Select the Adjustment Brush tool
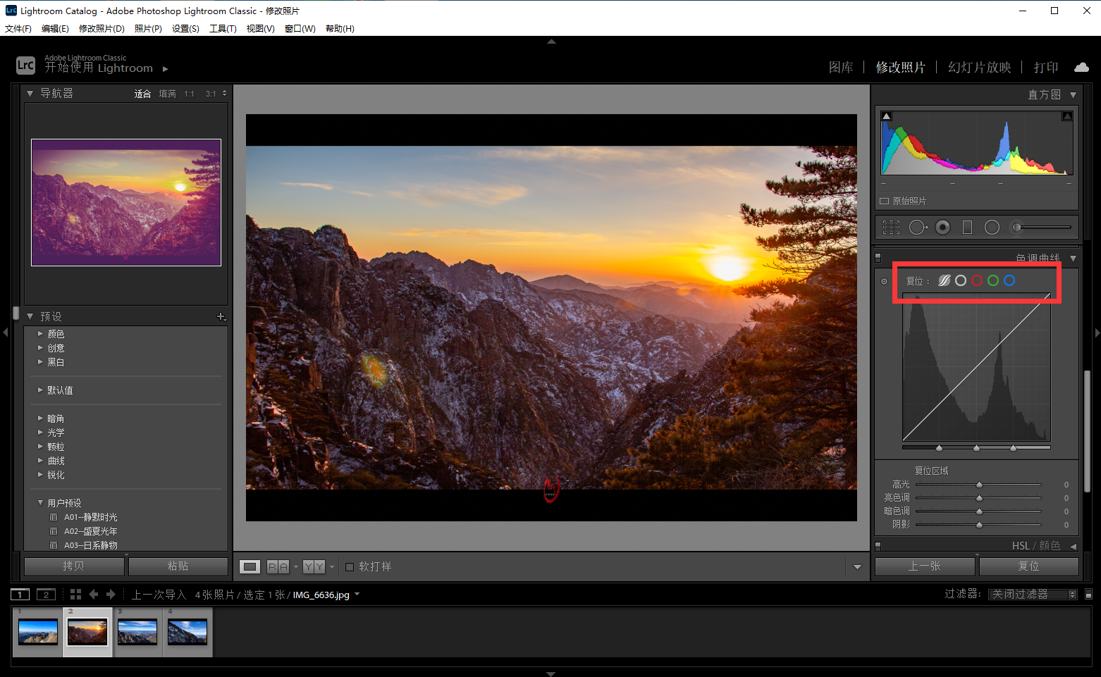1101x677 pixels. (1042, 227)
